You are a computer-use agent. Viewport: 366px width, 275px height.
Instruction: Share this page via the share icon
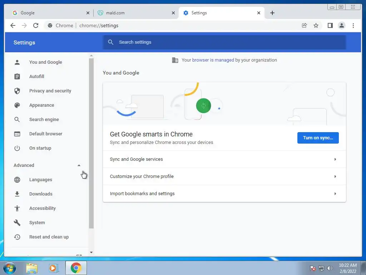[305, 25]
